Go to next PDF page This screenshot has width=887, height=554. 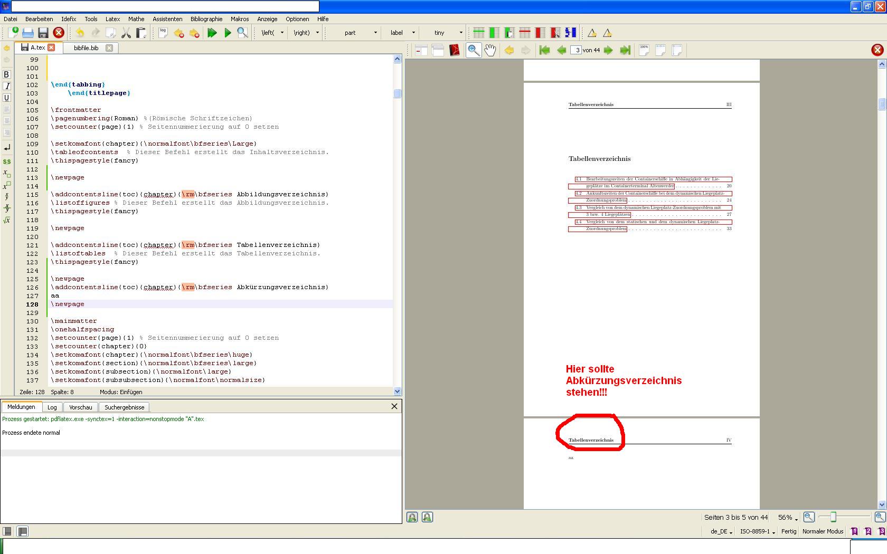[x=608, y=50]
